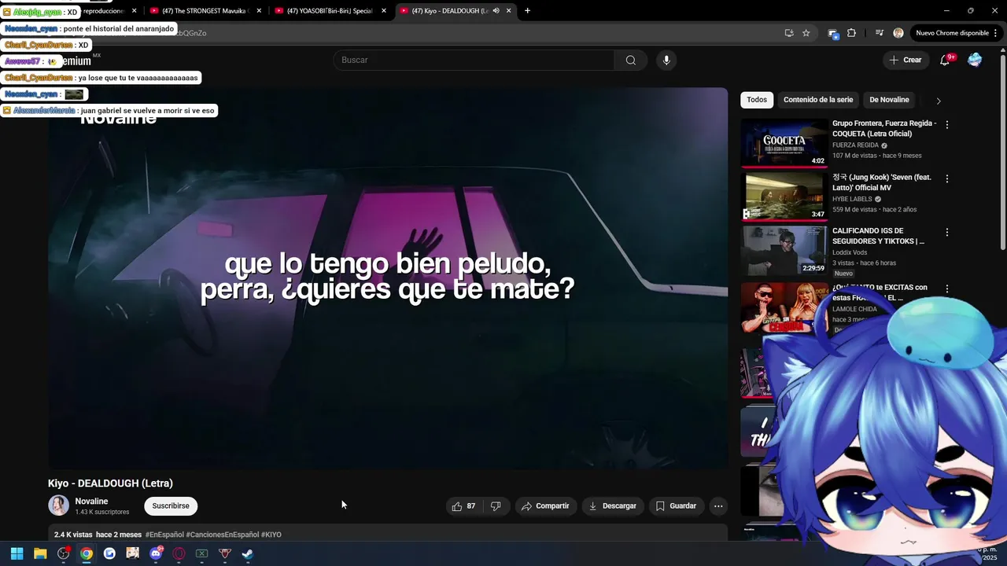Image resolution: width=1007 pixels, height=566 pixels.
Task: Click the #EnEspañol hashtag
Action: pos(164,535)
